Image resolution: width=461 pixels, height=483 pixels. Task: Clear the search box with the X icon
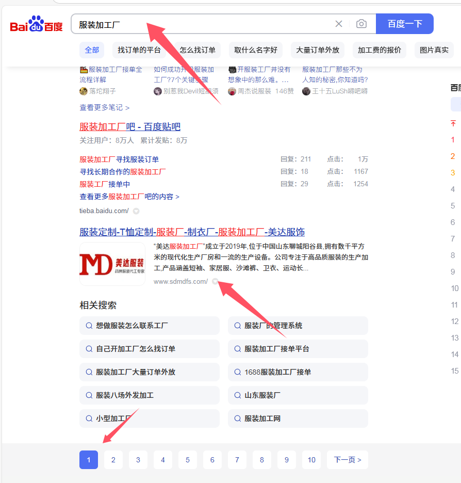click(338, 24)
